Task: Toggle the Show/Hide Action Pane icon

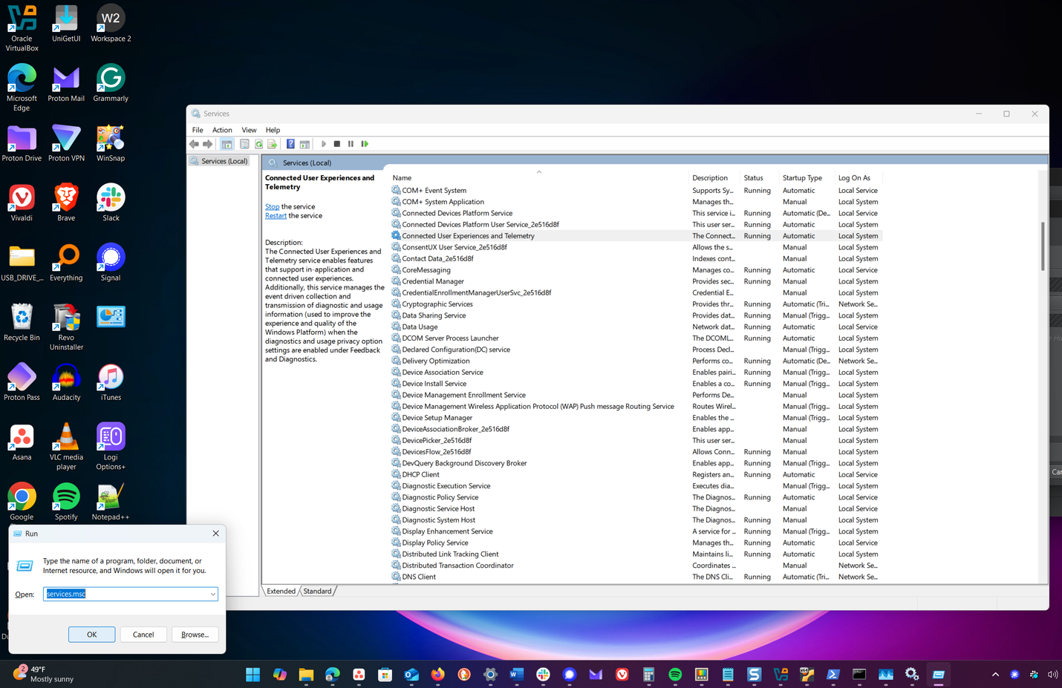Action: pos(304,144)
